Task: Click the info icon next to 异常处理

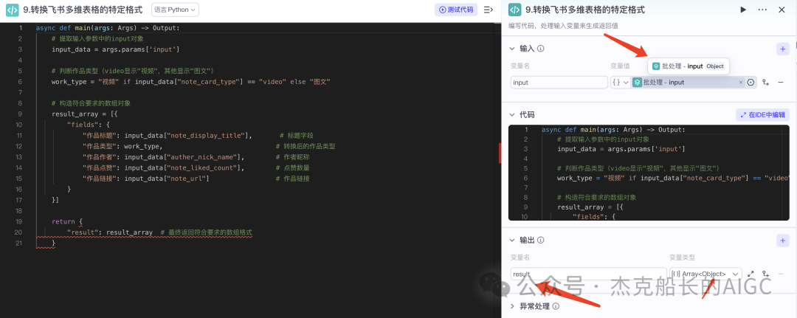Action: [x=556, y=306]
